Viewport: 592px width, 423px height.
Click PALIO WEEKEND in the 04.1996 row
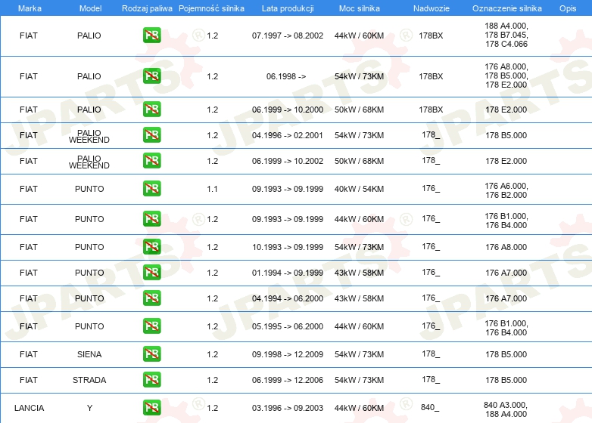click(x=89, y=137)
